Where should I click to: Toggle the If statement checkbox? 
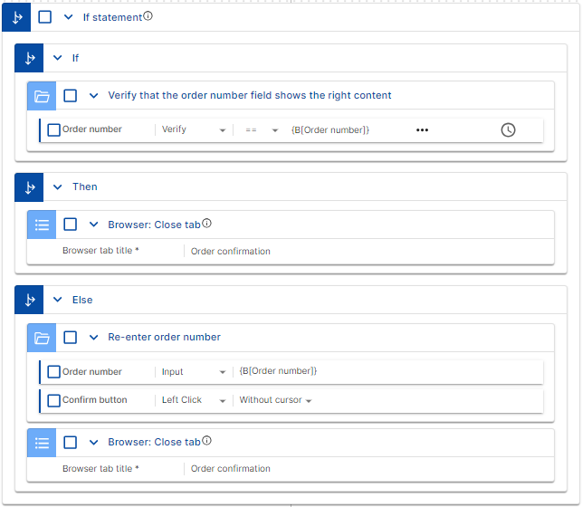[45, 17]
